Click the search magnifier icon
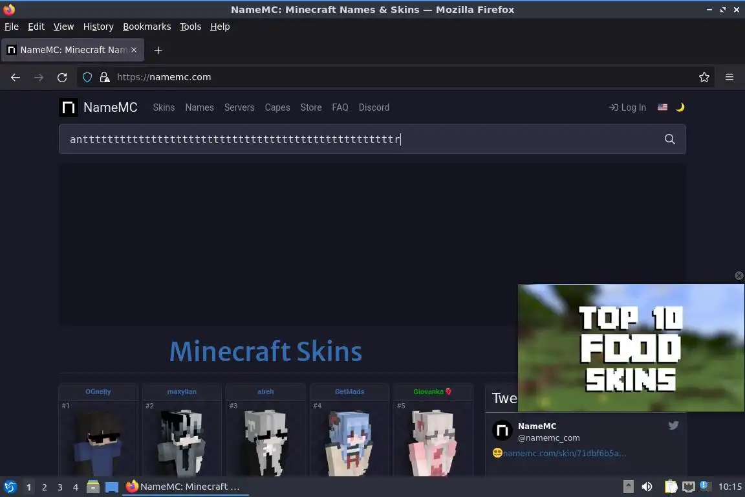The width and height of the screenshot is (745, 497). tap(669, 139)
